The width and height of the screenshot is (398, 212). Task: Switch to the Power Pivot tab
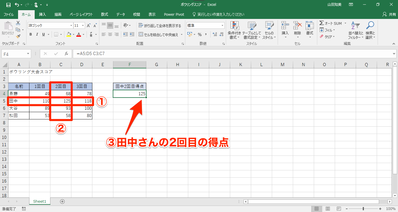174,14
